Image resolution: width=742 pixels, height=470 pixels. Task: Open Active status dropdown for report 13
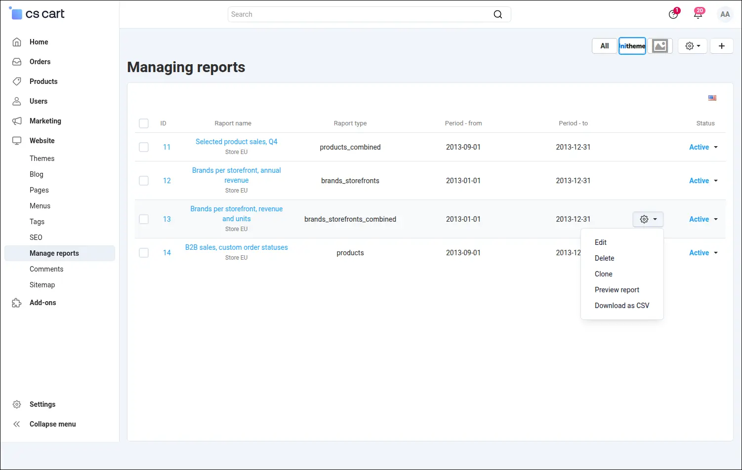pyautogui.click(x=703, y=219)
